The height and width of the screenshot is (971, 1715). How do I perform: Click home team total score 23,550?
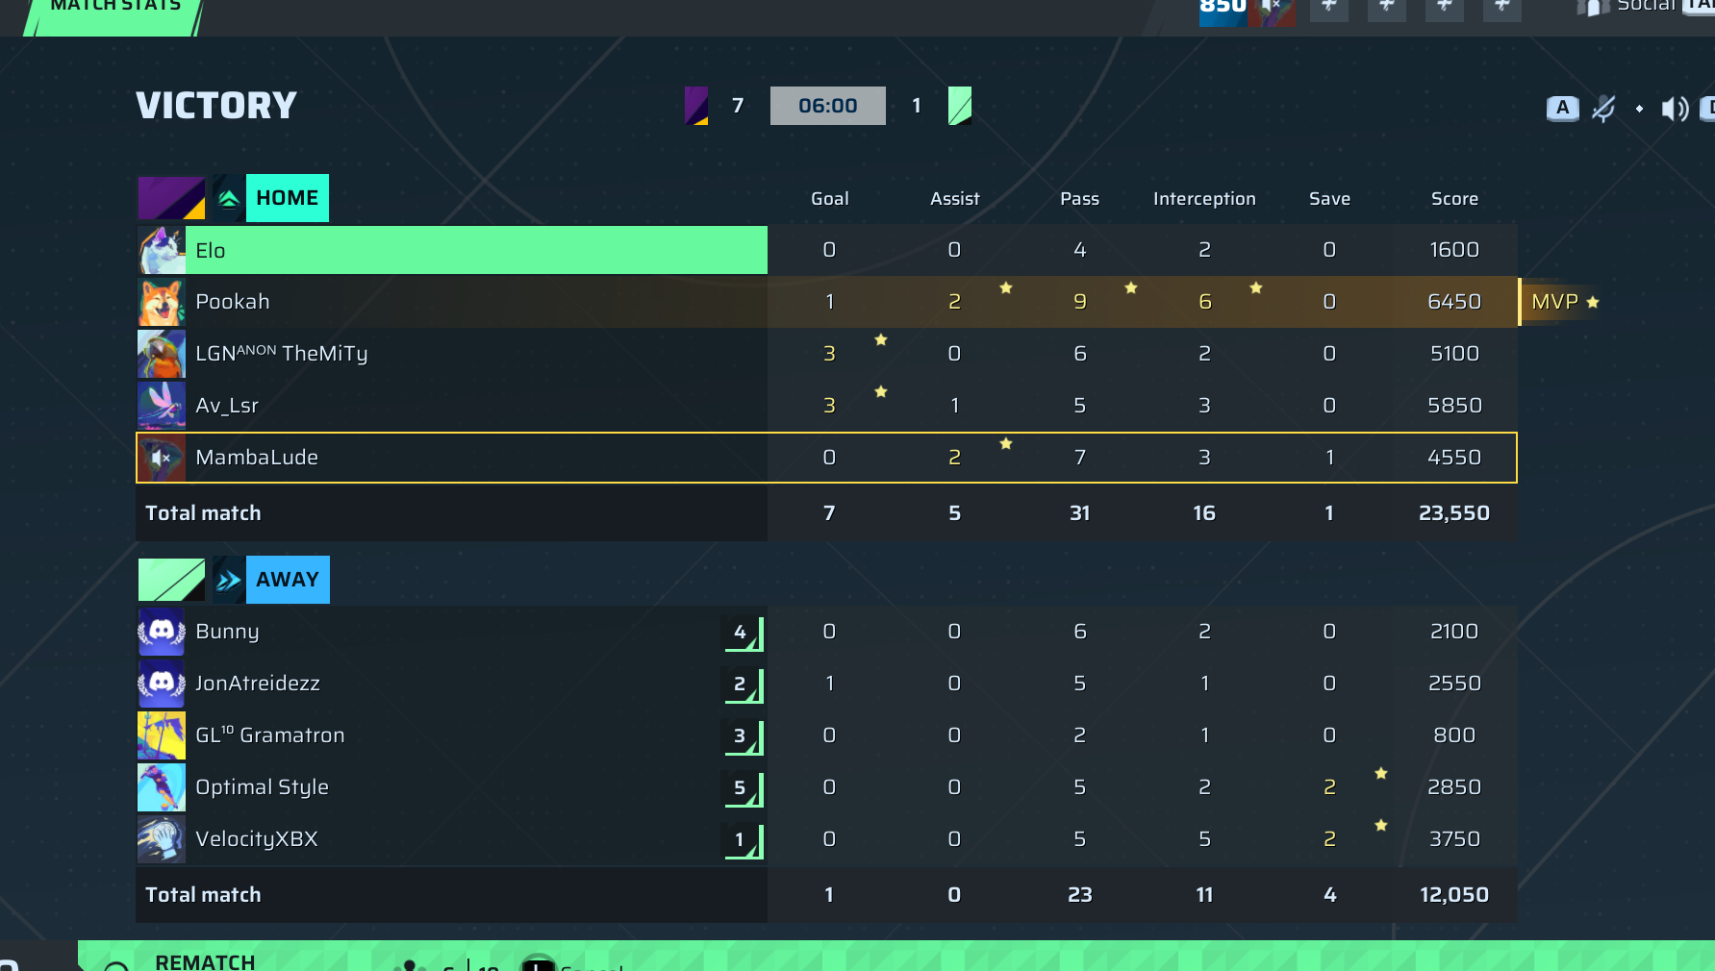[x=1454, y=513]
